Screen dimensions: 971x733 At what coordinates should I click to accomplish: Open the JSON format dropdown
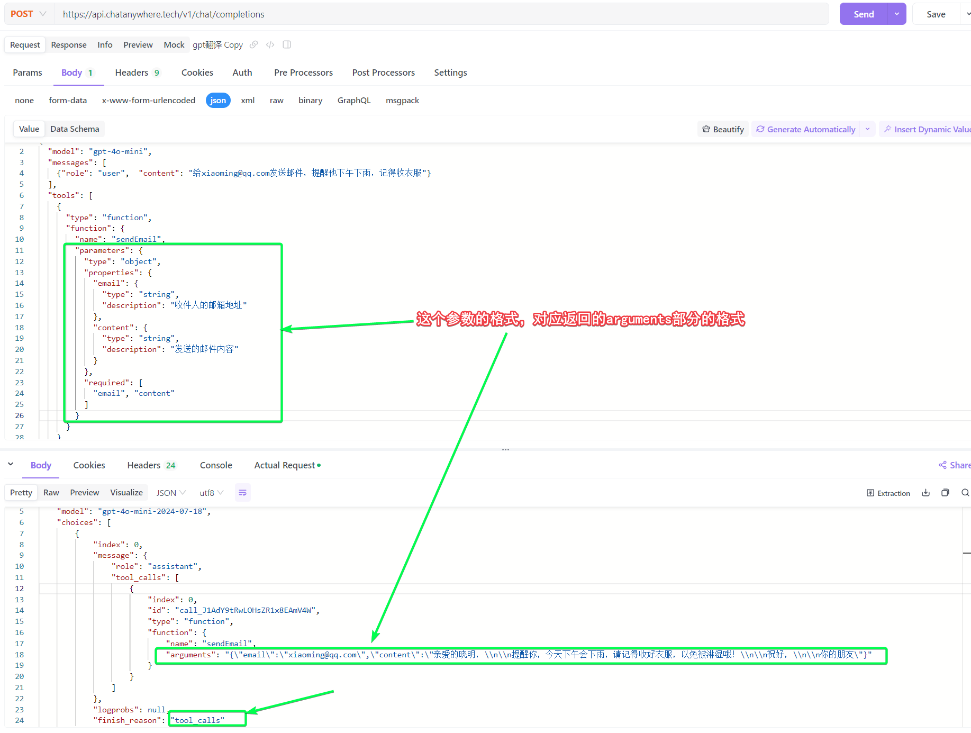pyautogui.click(x=171, y=493)
